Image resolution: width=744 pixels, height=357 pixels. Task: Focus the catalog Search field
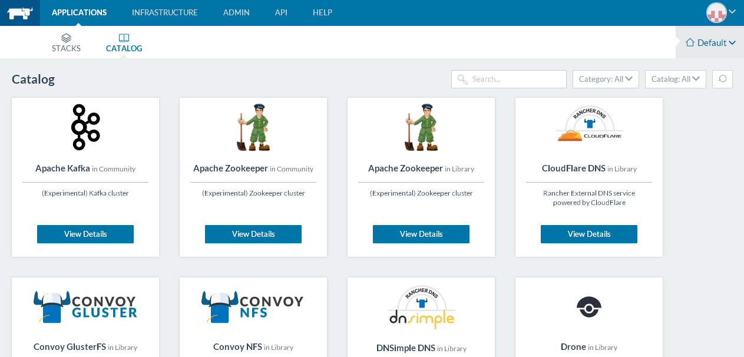click(x=509, y=79)
